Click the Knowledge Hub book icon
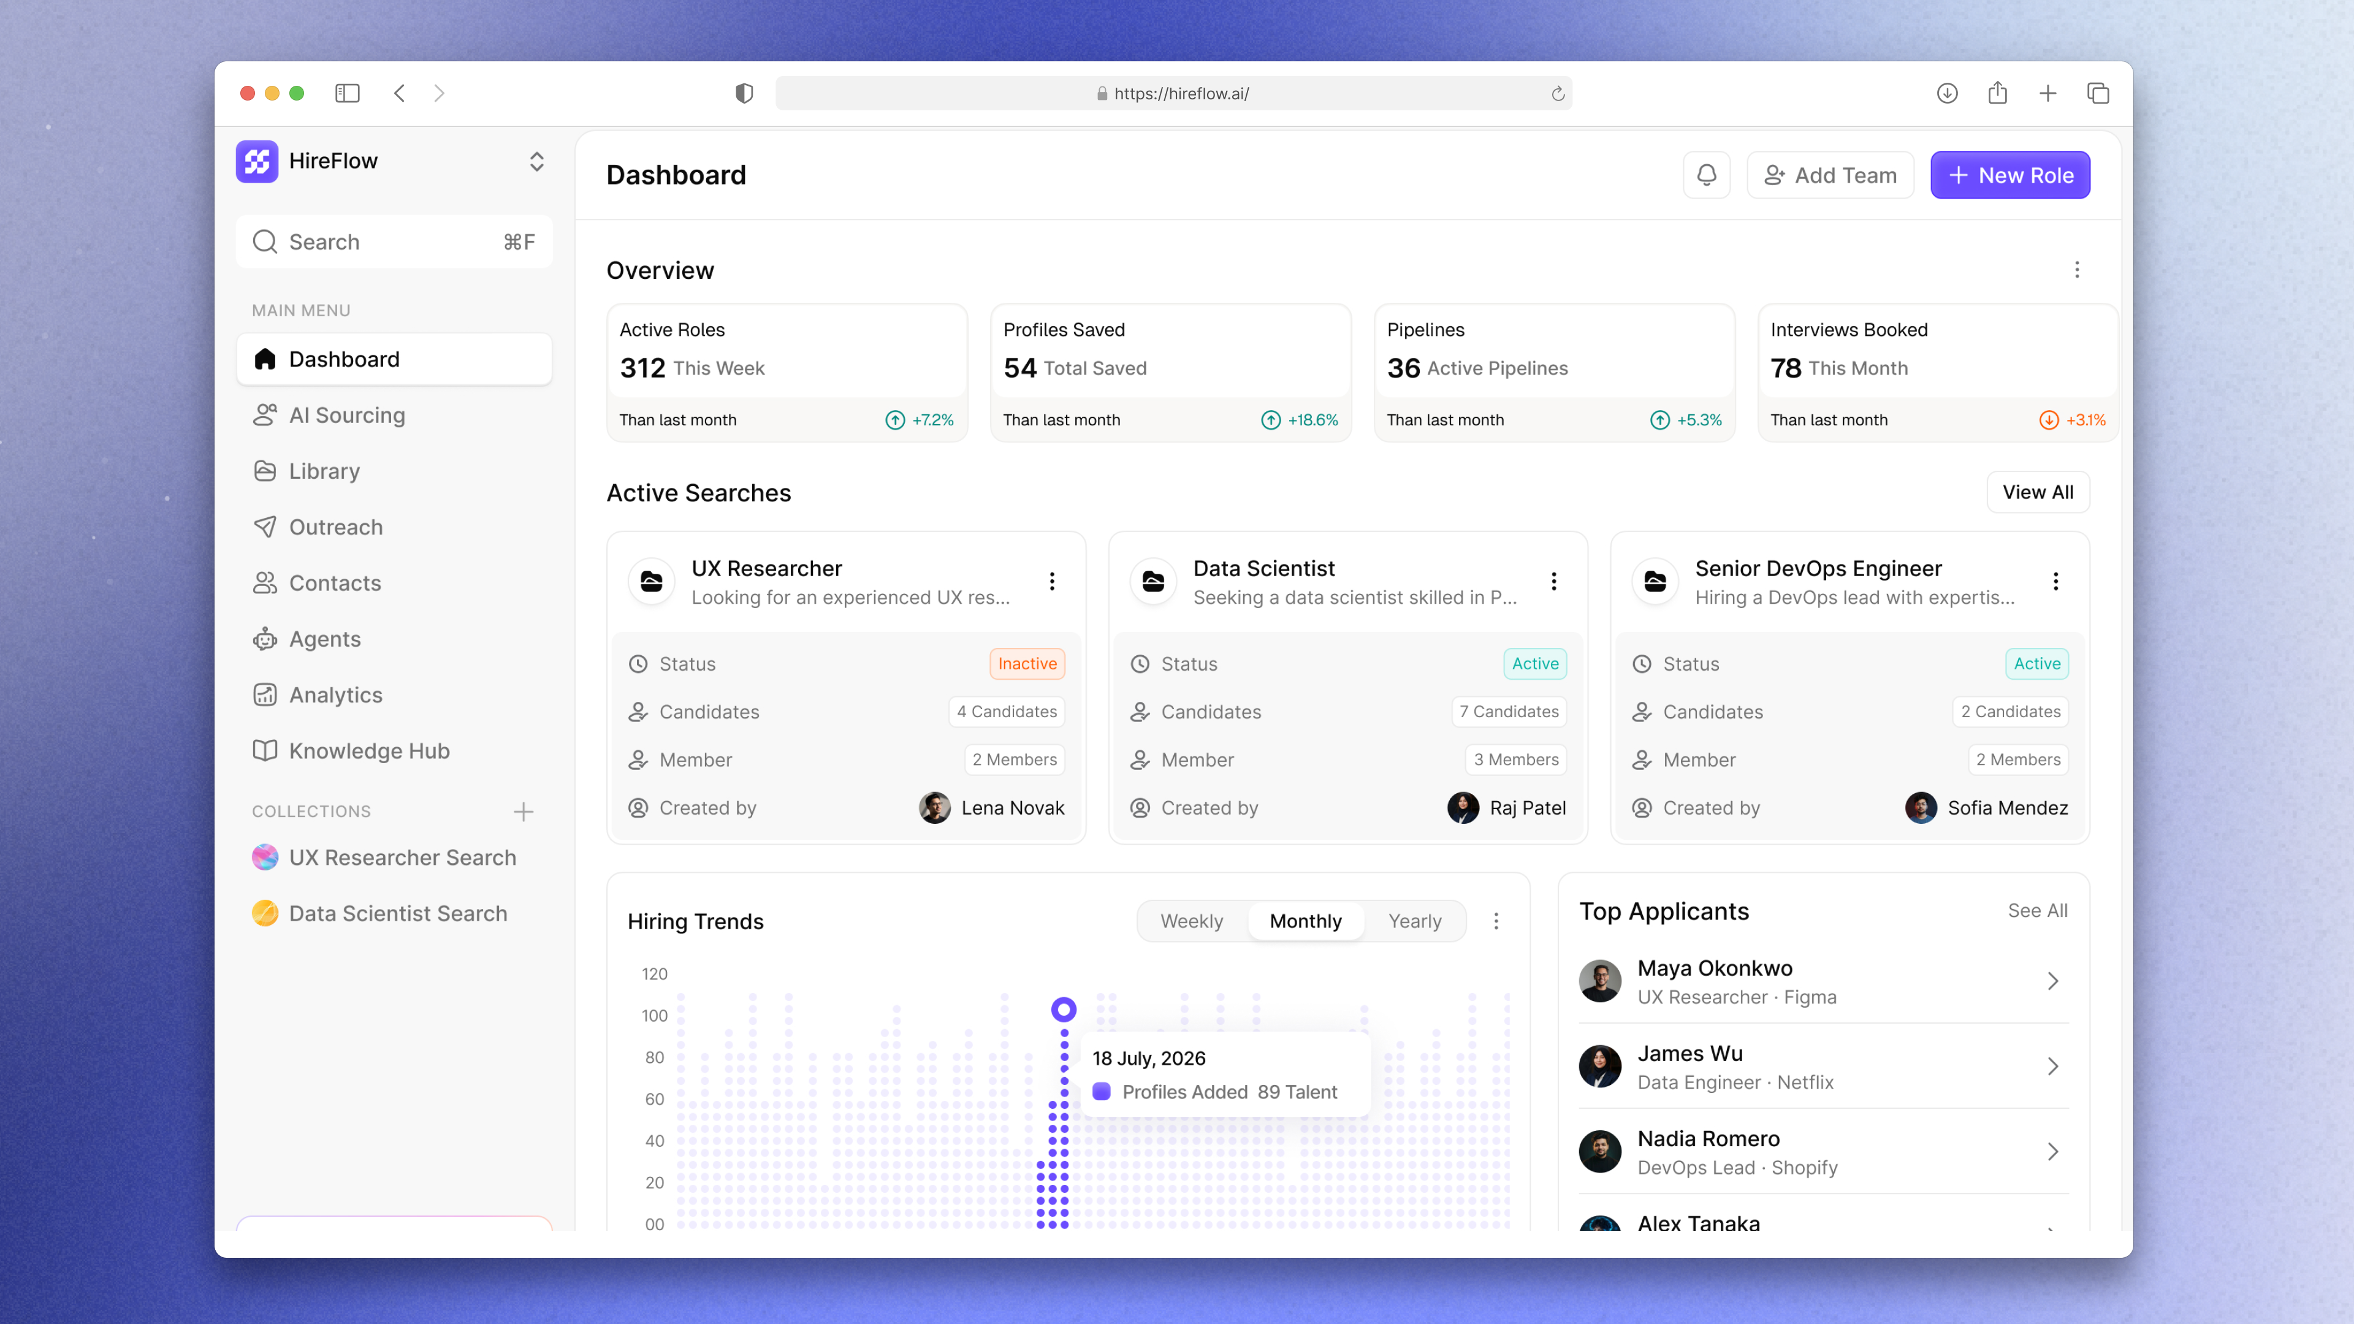The width and height of the screenshot is (2354, 1324). click(265, 750)
